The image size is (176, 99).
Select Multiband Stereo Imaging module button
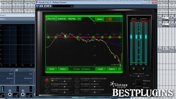click(77, 91)
